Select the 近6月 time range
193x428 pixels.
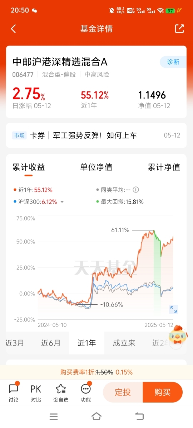click(51, 343)
